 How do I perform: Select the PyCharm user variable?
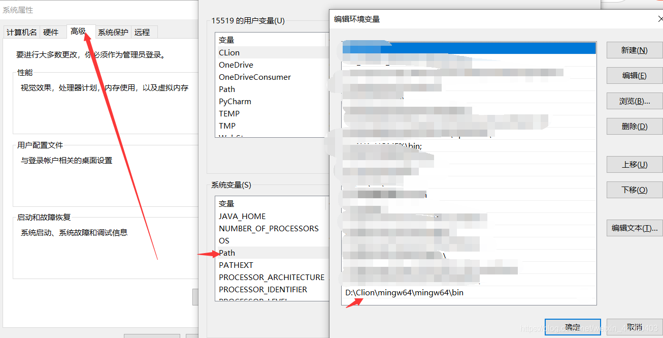pyautogui.click(x=235, y=101)
